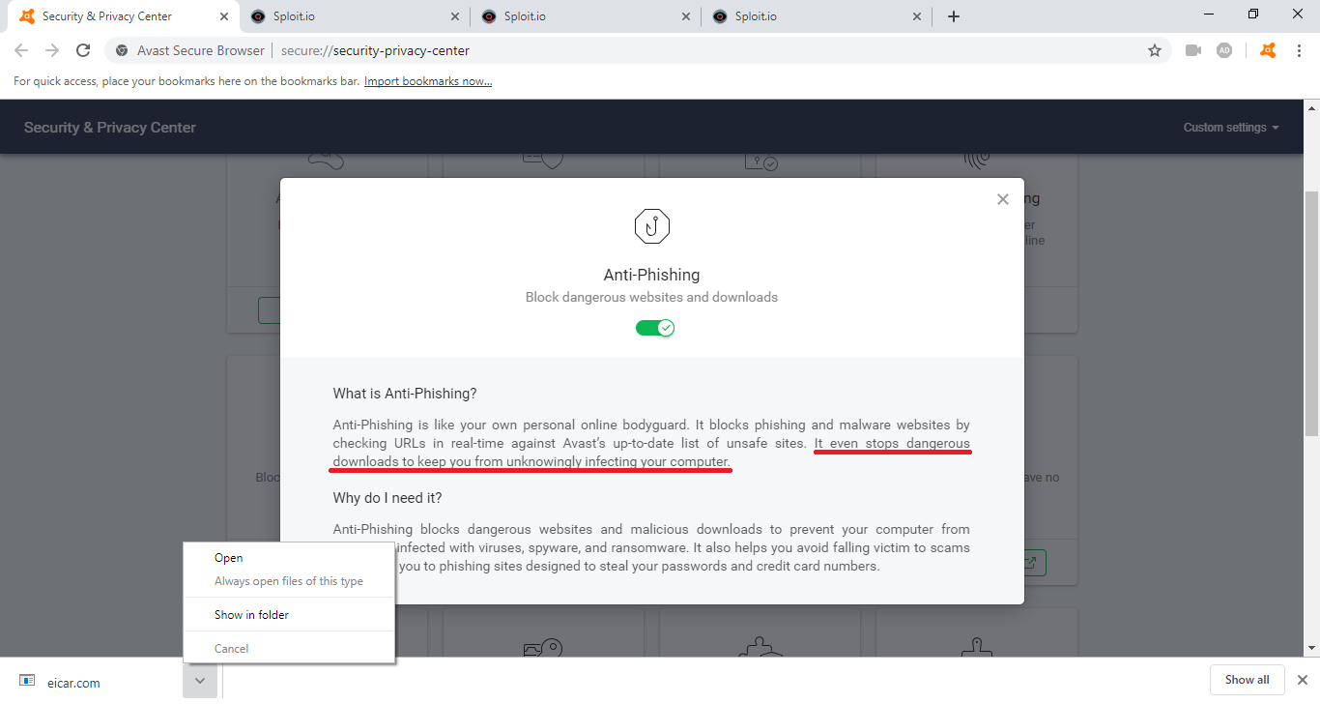This screenshot has height=704, width=1320.
Task: Select Open in download context menu
Action: point(288,558)
